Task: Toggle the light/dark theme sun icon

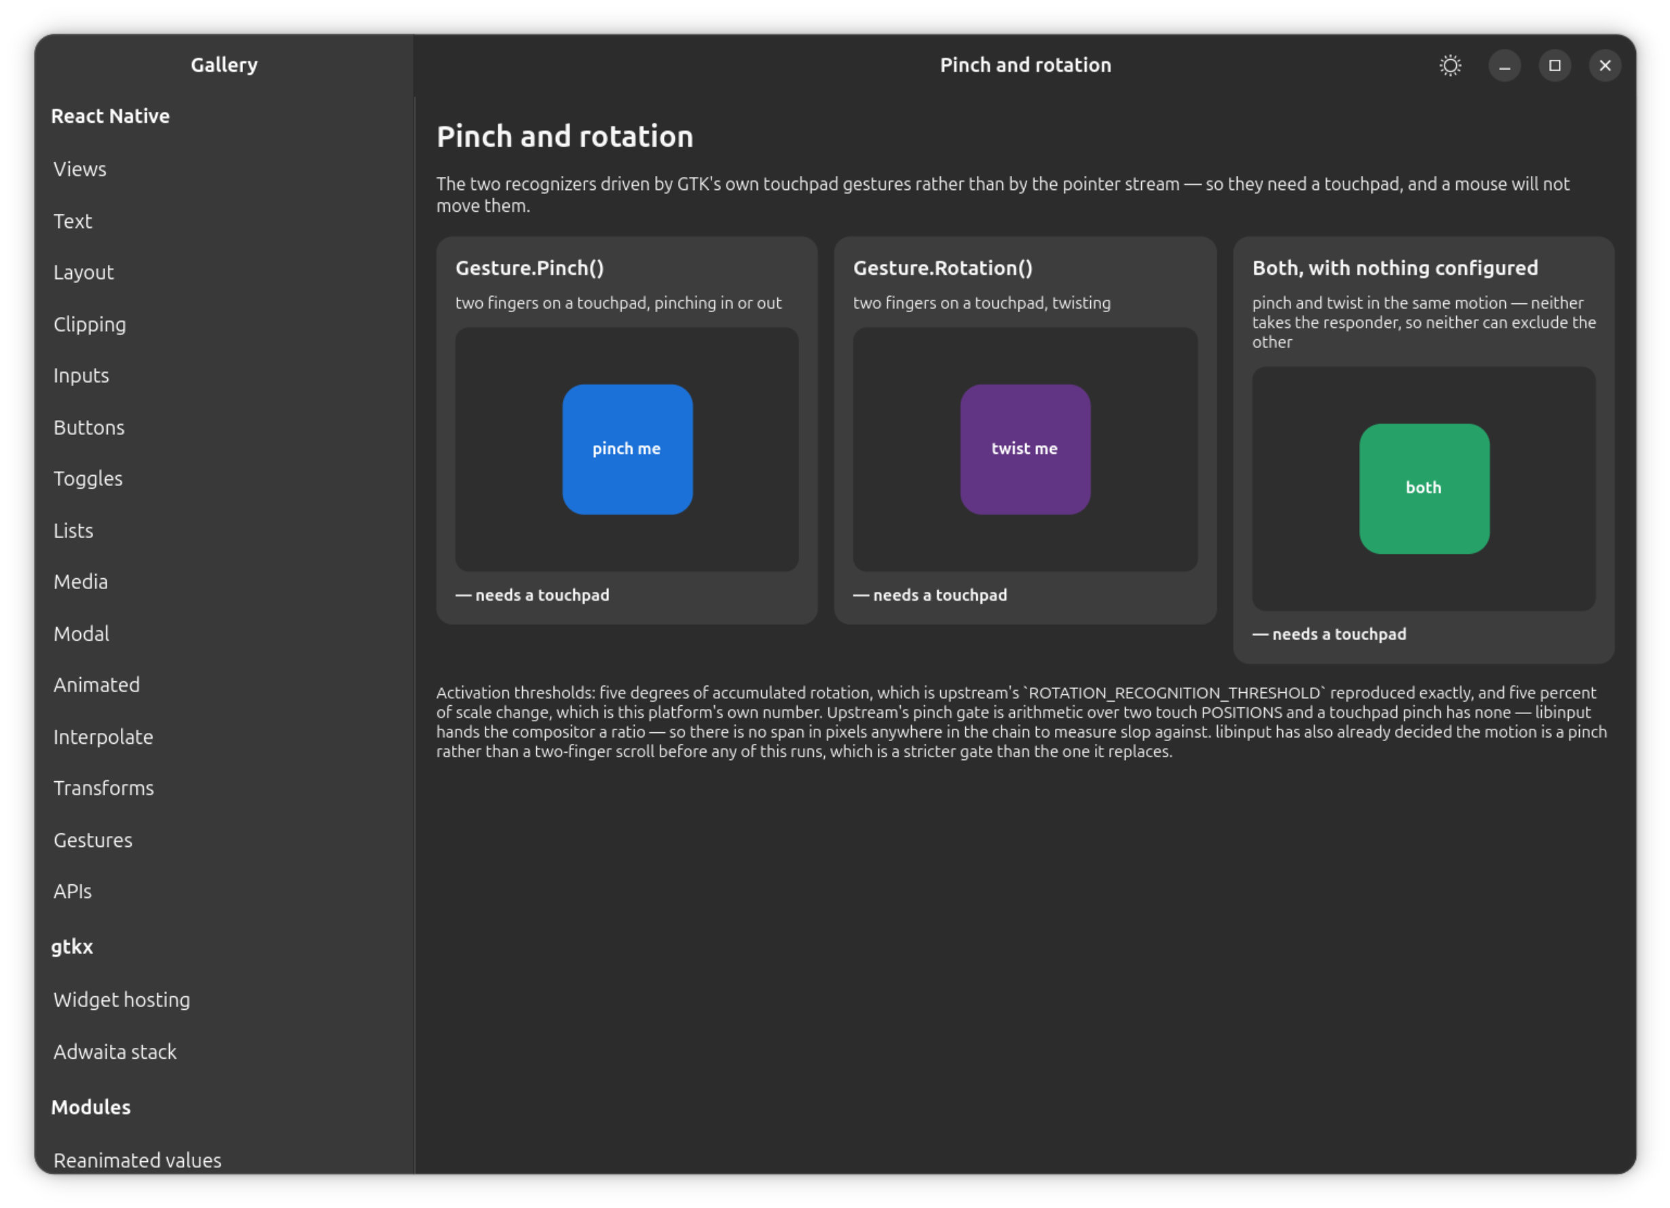Action: pos(1450,66)
